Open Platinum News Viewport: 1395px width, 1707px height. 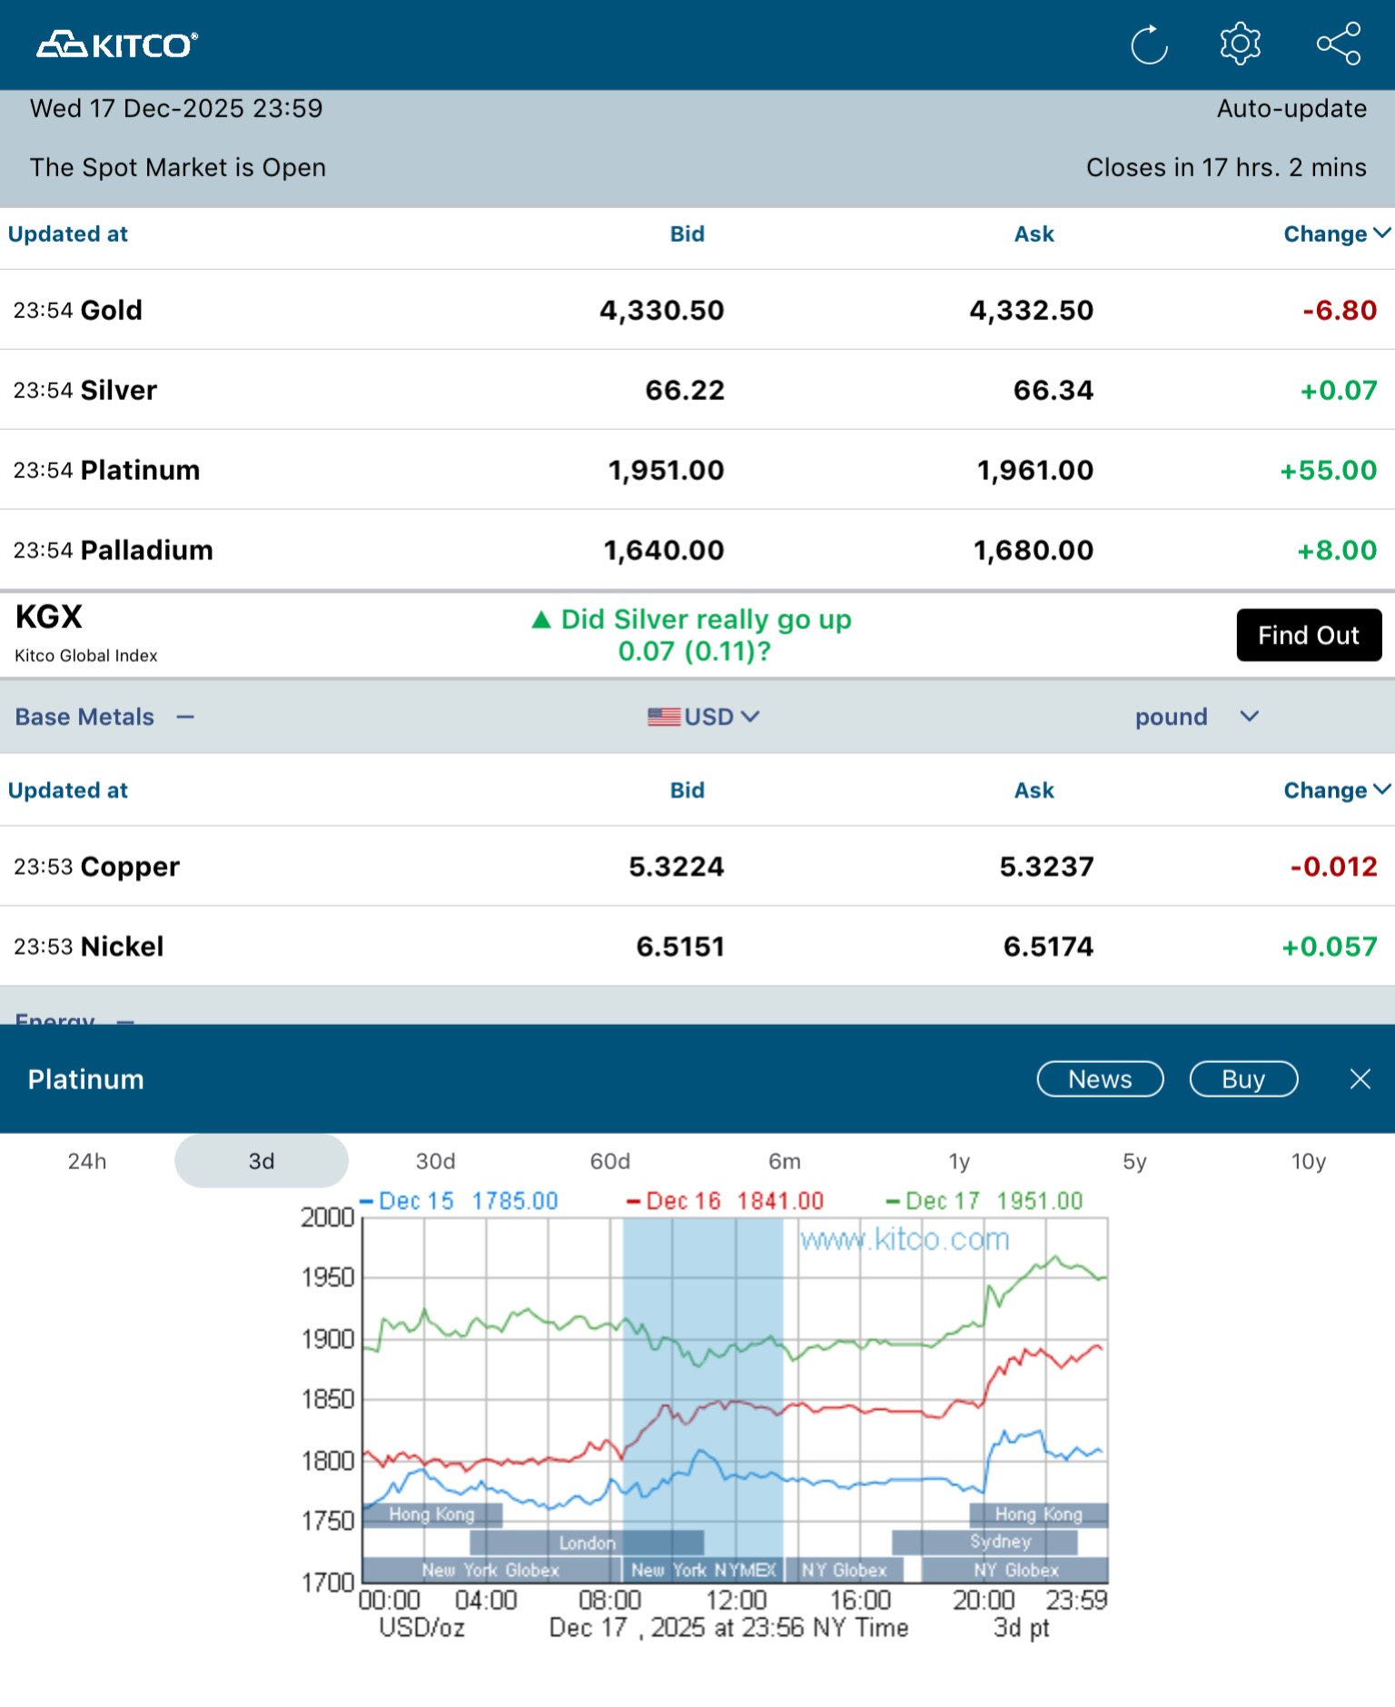(1100, 1078)
